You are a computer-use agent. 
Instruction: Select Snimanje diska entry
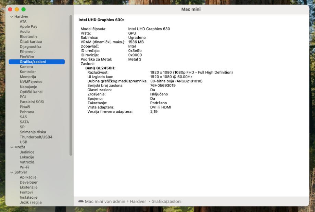(33, 132)
